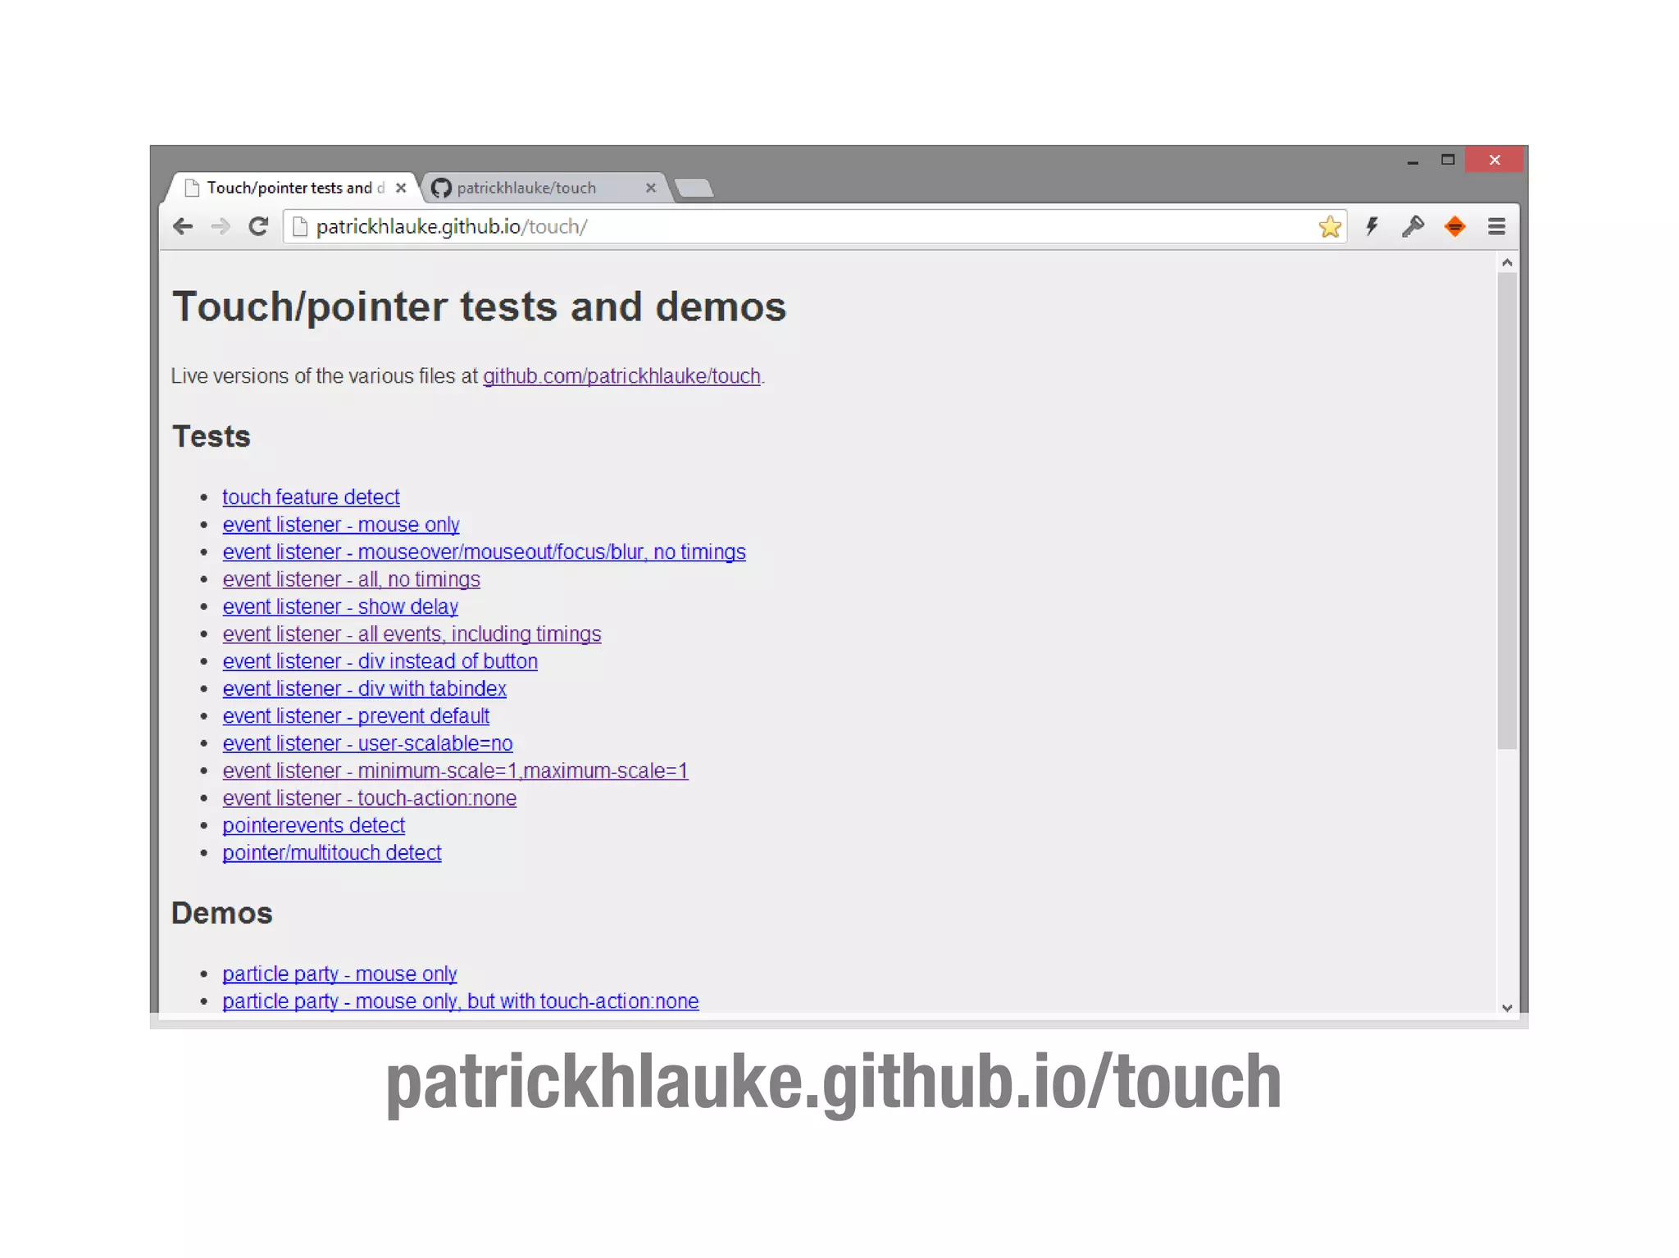Open the Chrome hamburger menu

click(x=1496, y=227)
